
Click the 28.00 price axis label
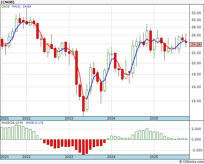[196, 27]
